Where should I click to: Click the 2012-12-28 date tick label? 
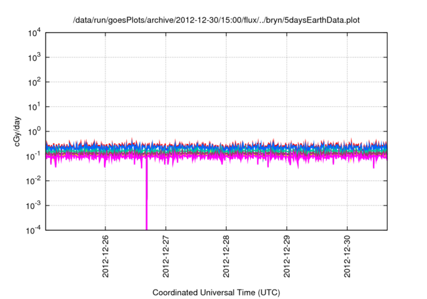[226, 256]
